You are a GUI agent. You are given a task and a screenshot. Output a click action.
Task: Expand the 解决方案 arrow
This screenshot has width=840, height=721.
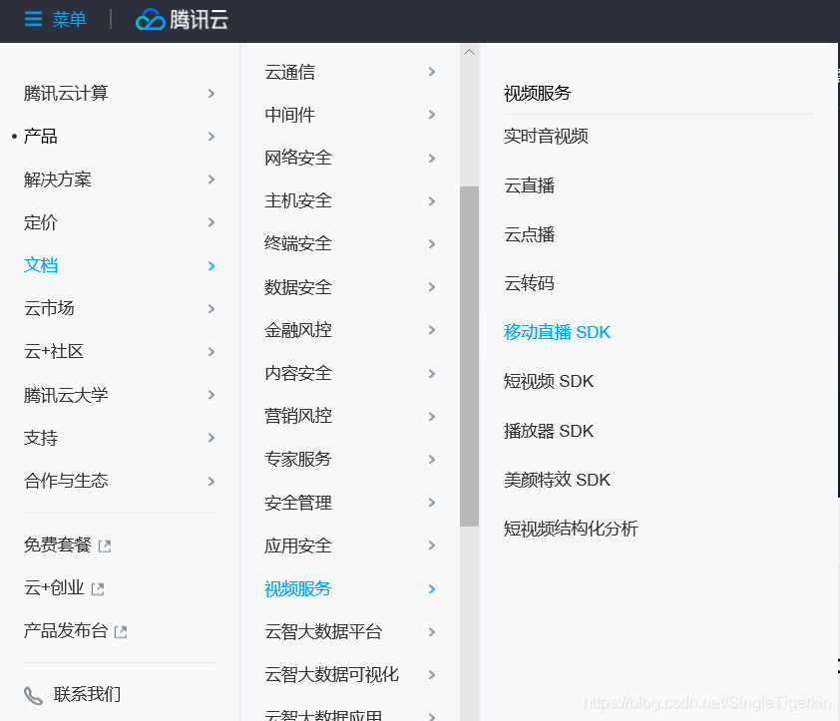point(211,180)
